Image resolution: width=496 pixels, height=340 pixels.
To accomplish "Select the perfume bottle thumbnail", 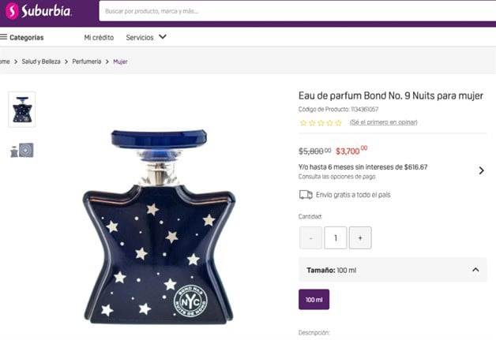I will 21,110.
